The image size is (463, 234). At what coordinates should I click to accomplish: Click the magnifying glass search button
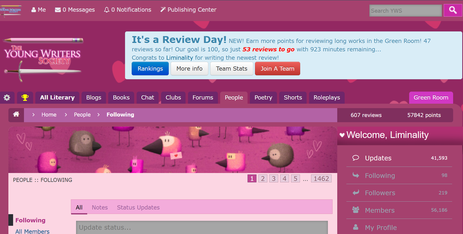[453, 10]
